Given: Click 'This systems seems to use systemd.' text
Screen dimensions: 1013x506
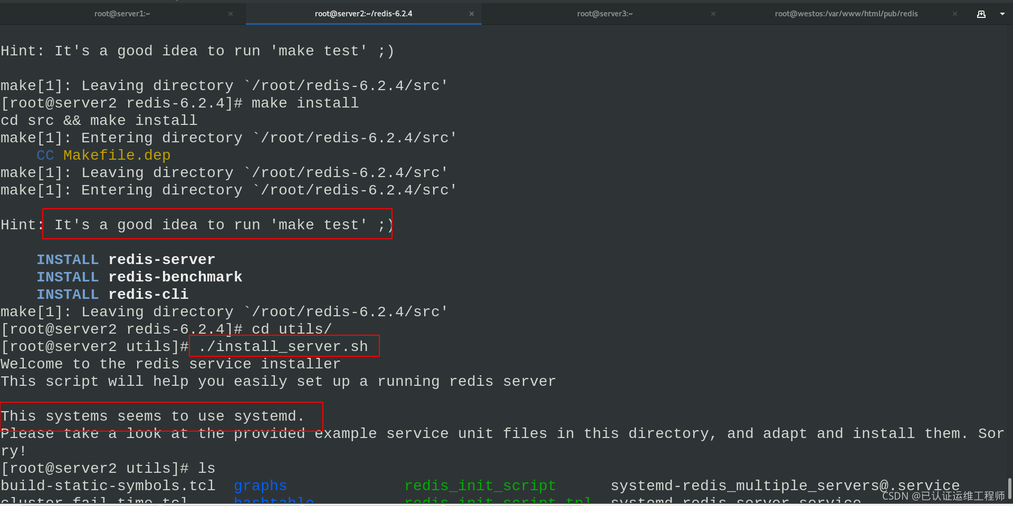Looking at the screenshot, I should pyautogui.click(x=152, y=416).
